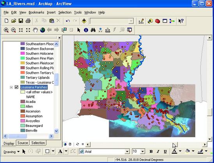The width and height of the screenshot is (214, 163).
Task: Toggle Bold text formatting
Action: click(151, 151)
